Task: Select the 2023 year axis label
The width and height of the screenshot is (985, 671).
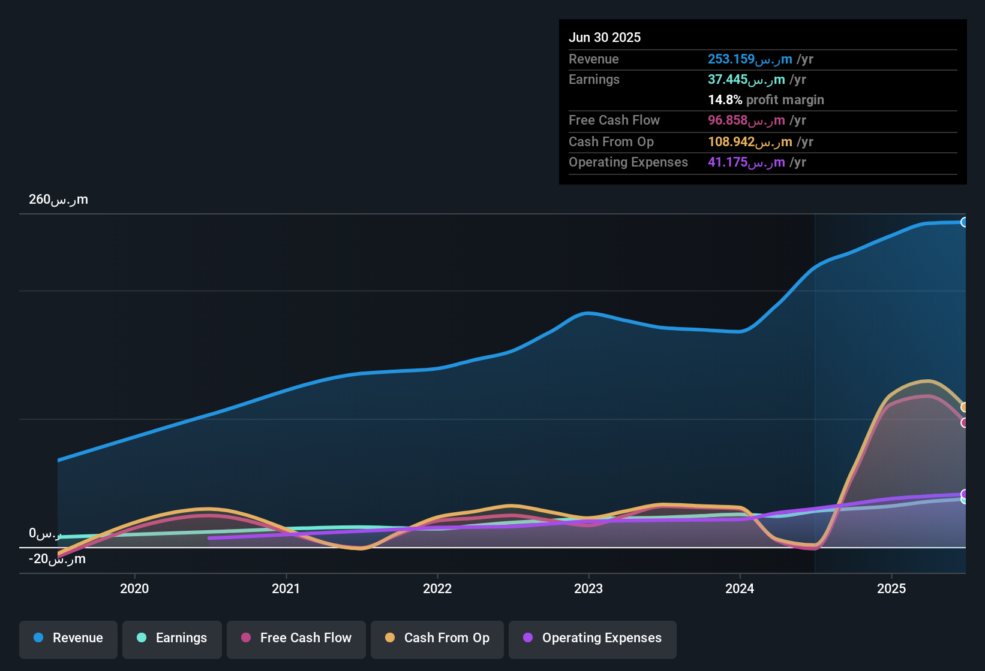Action: click(589, 588)
